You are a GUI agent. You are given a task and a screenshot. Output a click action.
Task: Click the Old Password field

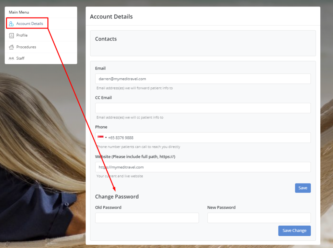coord(147,218)
